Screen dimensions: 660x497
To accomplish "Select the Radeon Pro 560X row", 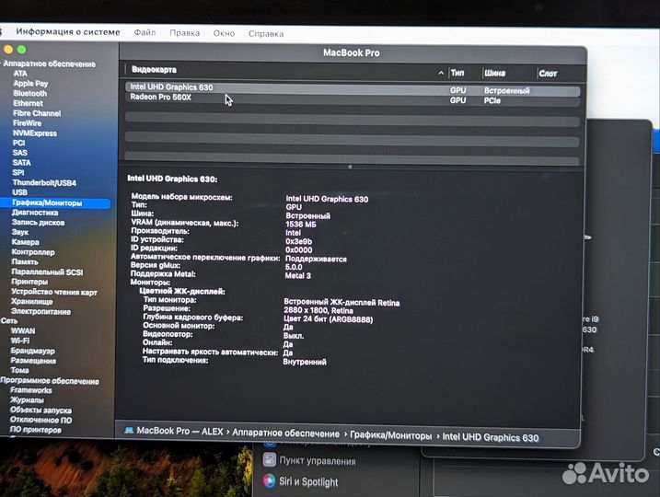I will coord(353,98).
